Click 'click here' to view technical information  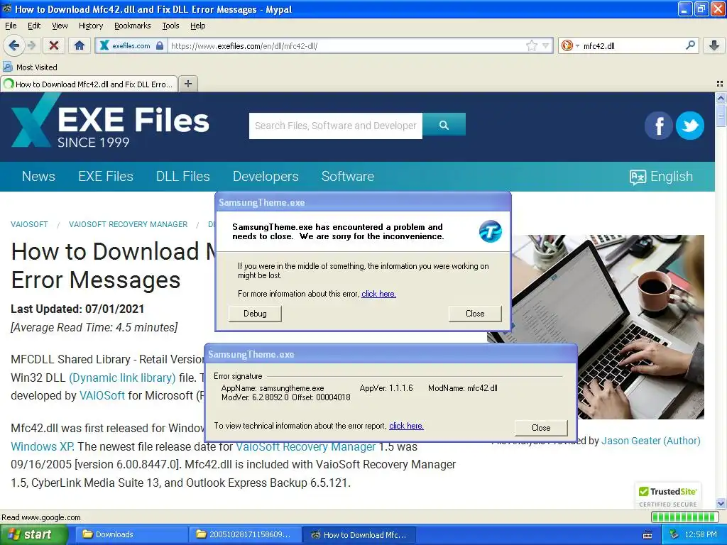[406, 426]
